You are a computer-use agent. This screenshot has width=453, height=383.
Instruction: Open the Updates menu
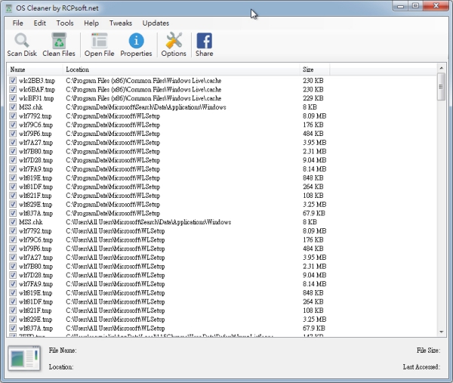pos(156,23)
